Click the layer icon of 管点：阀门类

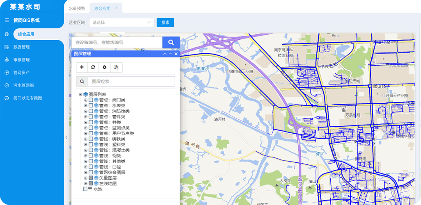[x=96, y=100]
